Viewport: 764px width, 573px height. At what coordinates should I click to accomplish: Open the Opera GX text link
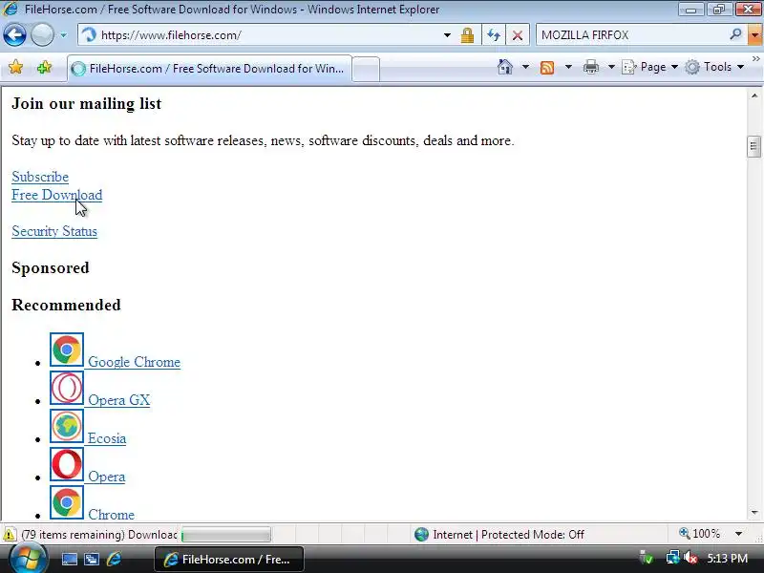click(118, 400)
